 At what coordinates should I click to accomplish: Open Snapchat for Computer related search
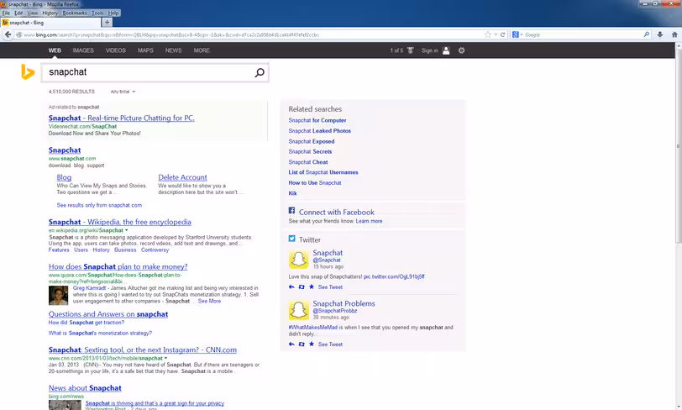point(317,120)
